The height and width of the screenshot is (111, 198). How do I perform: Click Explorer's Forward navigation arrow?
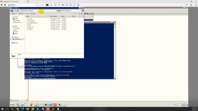[15, 11]
